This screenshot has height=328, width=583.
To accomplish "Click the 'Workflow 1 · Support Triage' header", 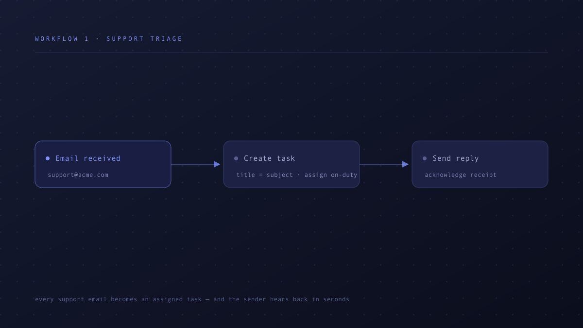I will [x=109, y=39].
